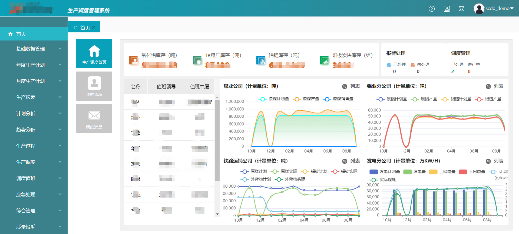Viewport: 519px width, 234px height.
Task: Open 综合管理 sidebar item
Action: coord(34,211)
